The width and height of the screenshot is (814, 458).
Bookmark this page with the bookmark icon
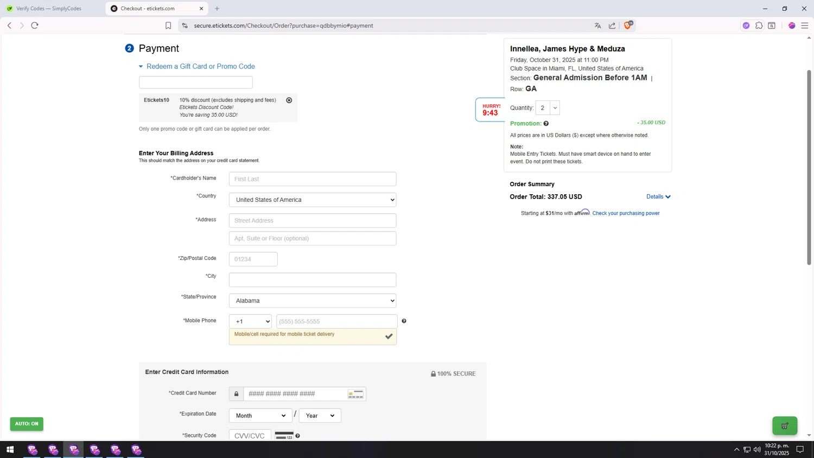click(168, 26)
